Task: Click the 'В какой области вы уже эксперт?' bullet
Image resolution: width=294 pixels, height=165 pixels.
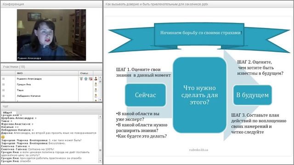Action: pyautogui.click(x=138, y=116)
